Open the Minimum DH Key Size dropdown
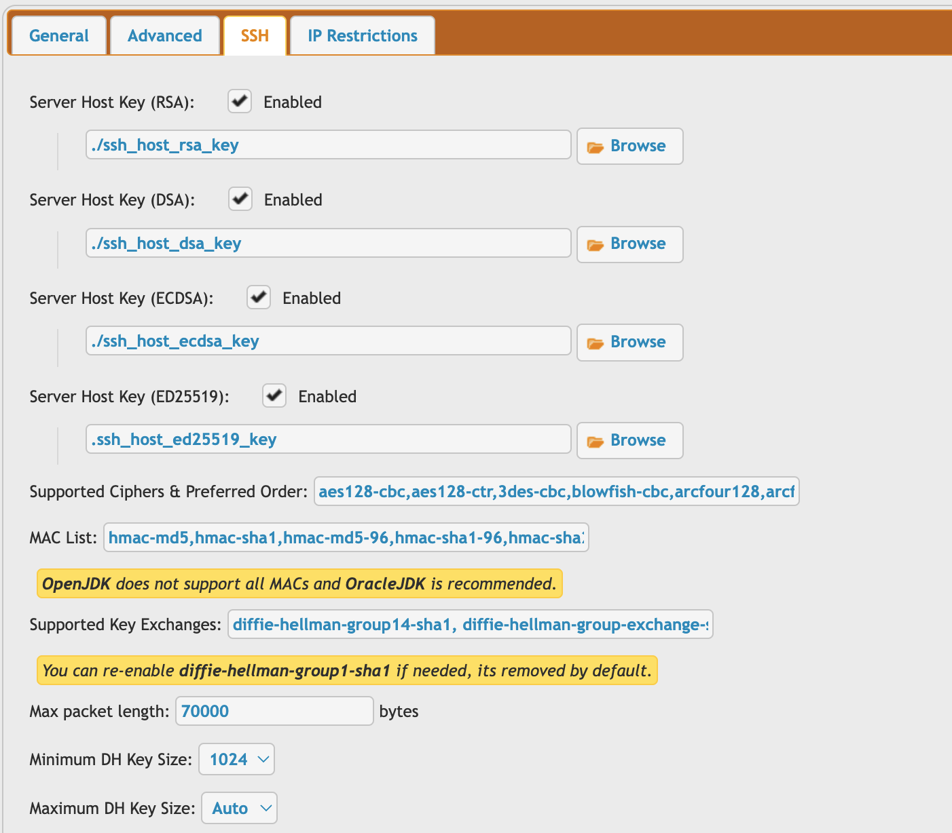Image resolution: width=952 pixels, height=833 pixels. (x=236, y=759)
